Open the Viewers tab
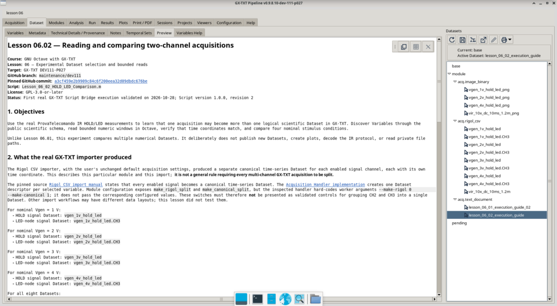This screenshot has width=557, height=306. (205, 23)
